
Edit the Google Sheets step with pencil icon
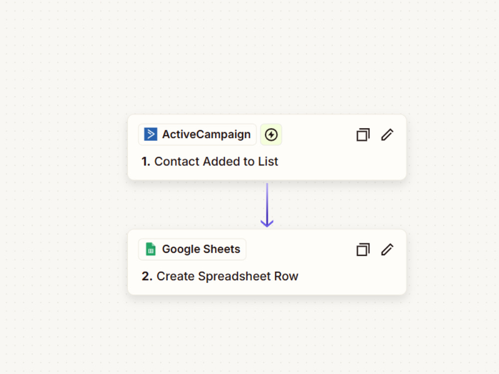tap(387, 249)
